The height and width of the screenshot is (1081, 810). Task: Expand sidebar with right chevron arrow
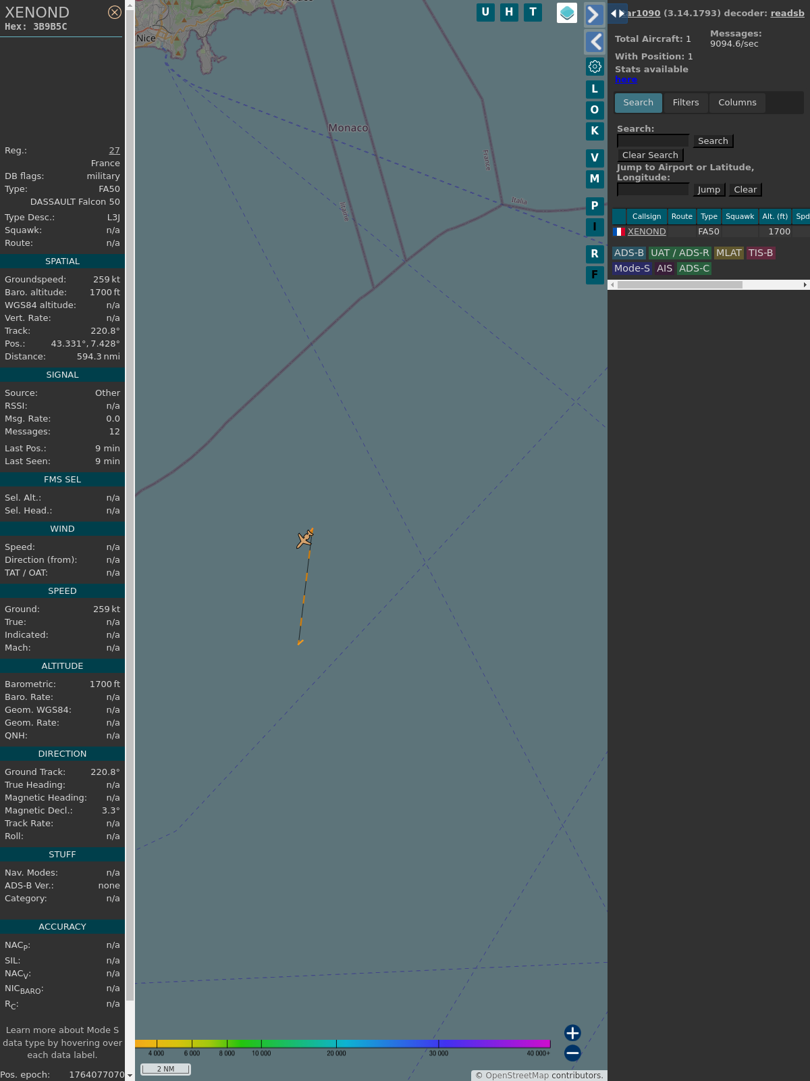click(x=594, y=15)
